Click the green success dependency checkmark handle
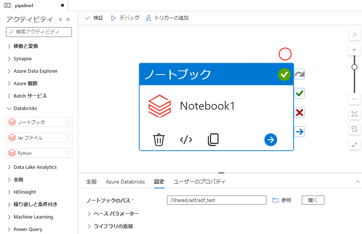 coord(300,93)
